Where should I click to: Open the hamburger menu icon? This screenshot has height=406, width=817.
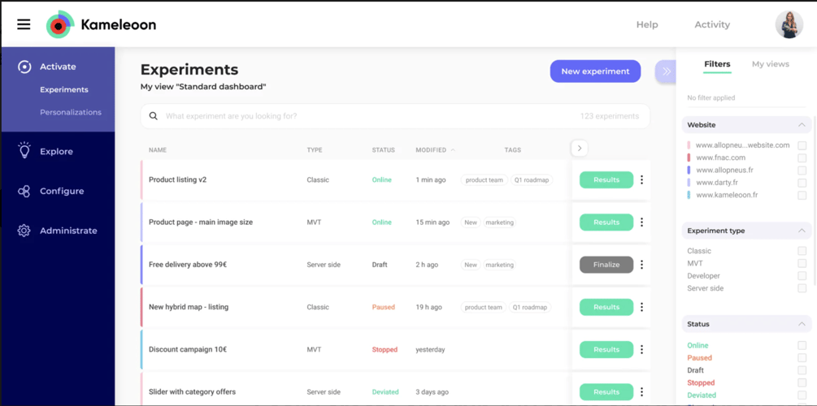click(24, 24)
